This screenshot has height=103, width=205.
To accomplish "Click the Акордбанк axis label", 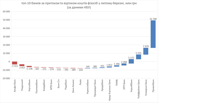I will point(44,85).
